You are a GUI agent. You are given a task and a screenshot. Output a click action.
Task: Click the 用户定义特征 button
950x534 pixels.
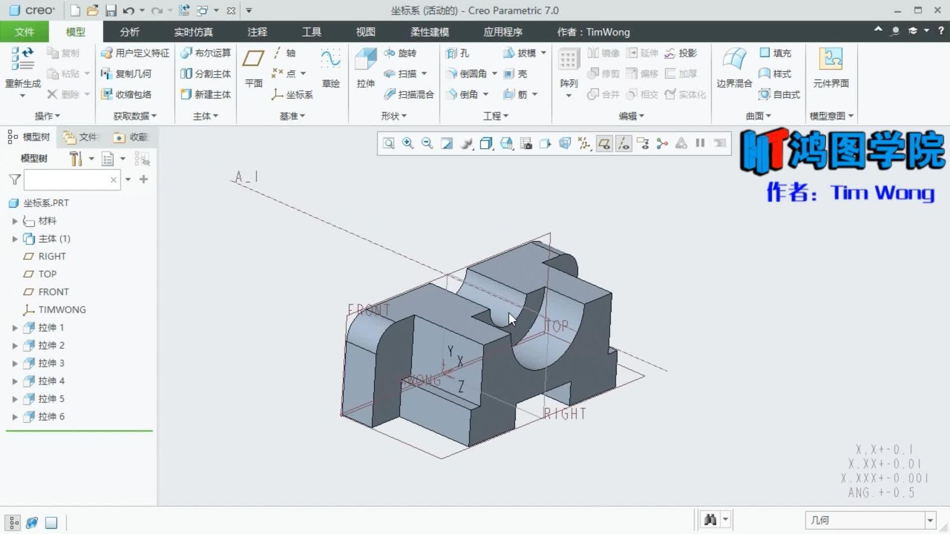tap(135, 53)
